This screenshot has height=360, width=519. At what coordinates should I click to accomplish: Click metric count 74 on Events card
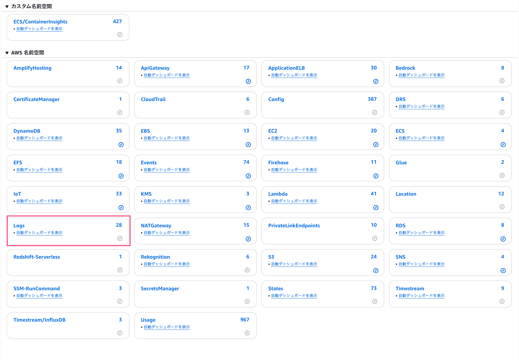pos(246,162)
